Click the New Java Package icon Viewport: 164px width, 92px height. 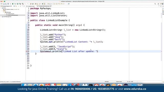[31, 4]
